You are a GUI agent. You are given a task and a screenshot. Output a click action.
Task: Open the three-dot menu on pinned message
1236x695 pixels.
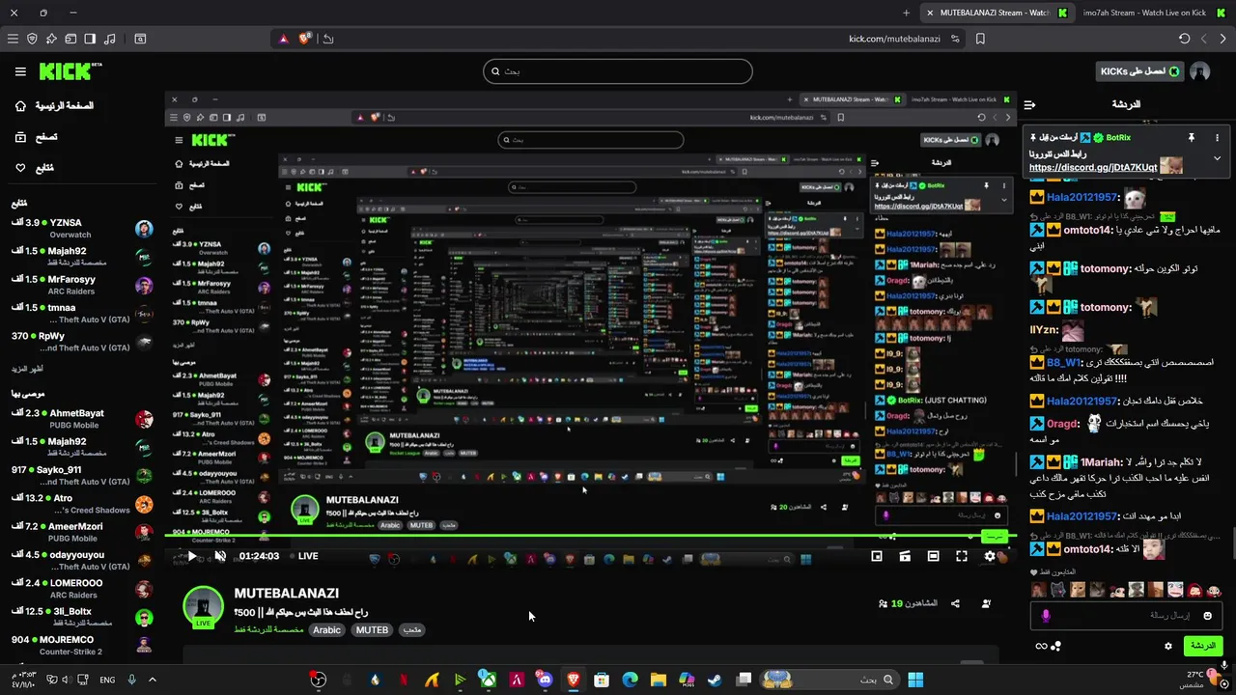point(1217,138)
